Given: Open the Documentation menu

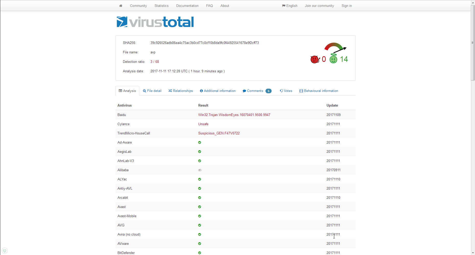Looking at the screenshot, I should (x=187, y=6).
